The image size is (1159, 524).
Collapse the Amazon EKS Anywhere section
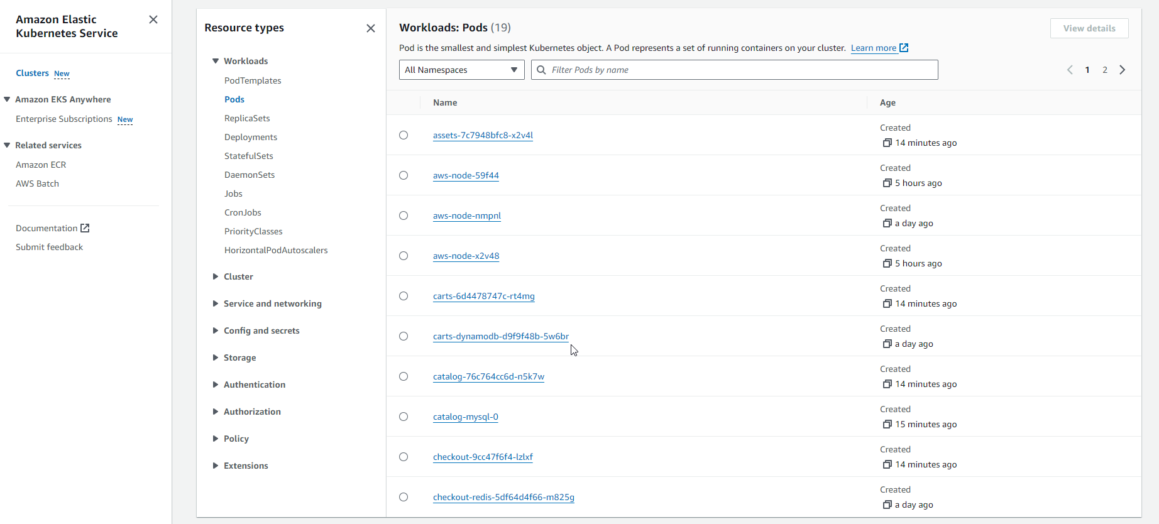(8, 99)
